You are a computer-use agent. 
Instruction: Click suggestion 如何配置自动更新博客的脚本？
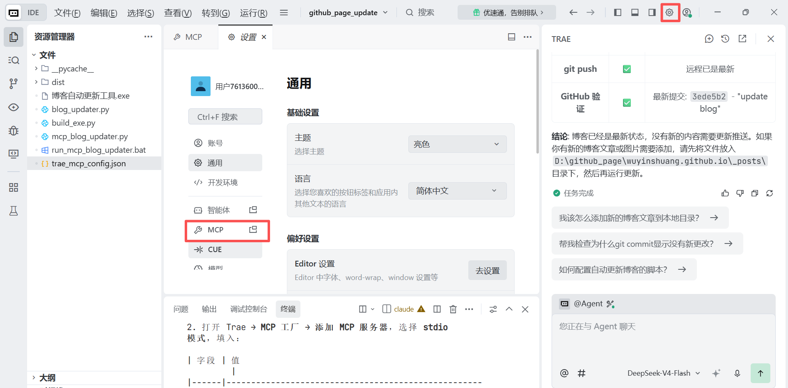click(624, 269)
